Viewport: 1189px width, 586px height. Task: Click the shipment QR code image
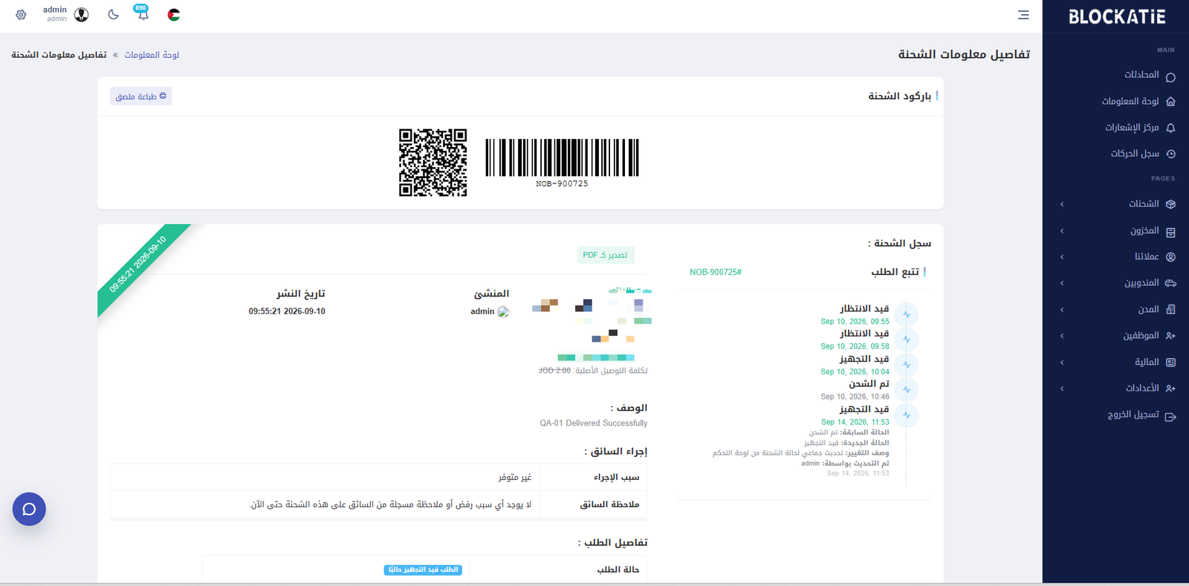point(433,163)
